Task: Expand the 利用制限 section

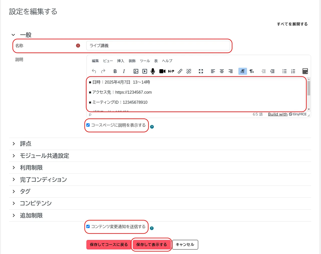Action: pyautogui.click(x=31, y=168)
